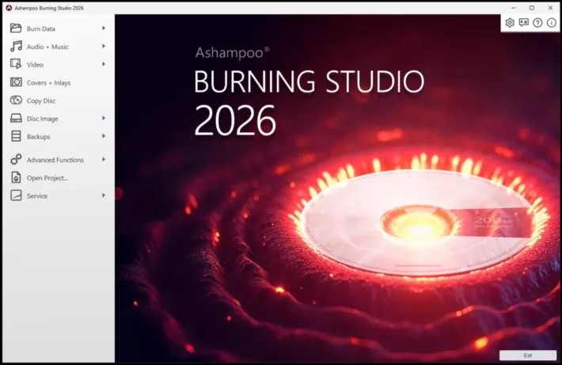Click the Ashampoo logo in title bar

point(9,8)
